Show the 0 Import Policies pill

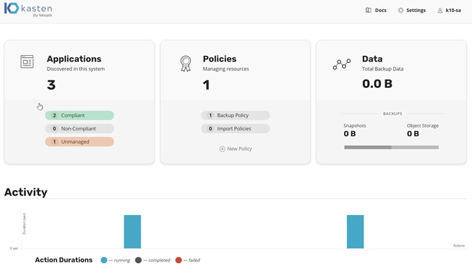tap(236, 128)
